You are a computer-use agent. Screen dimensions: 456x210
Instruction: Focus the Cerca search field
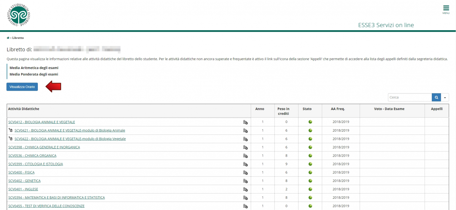[x=410, y=97]
